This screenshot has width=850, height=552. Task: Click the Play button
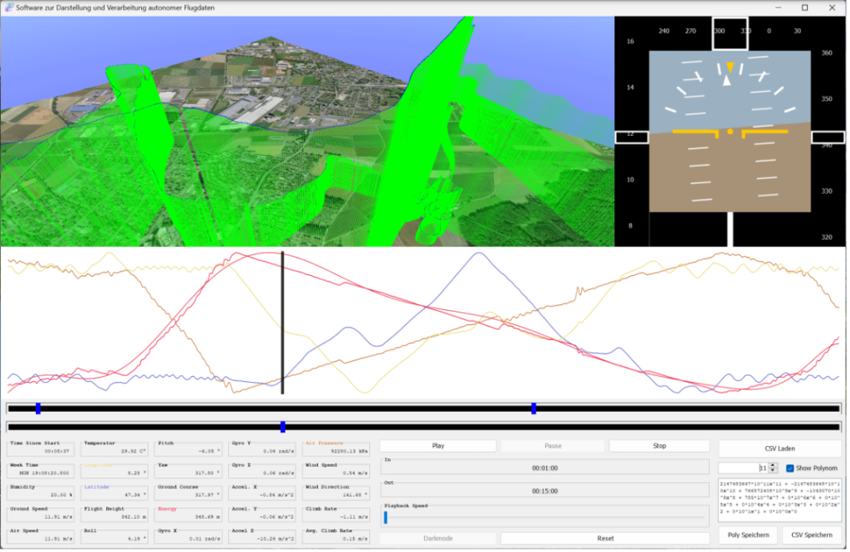437,446
